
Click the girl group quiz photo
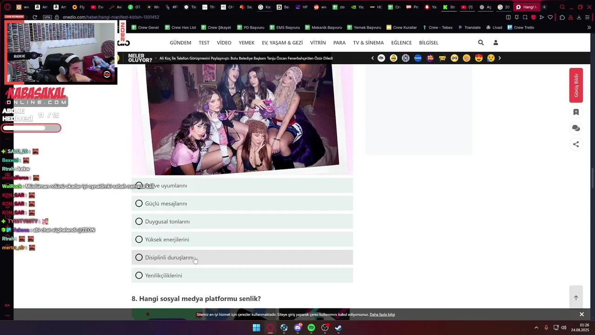pyautogui.click(x=242, y=119)
